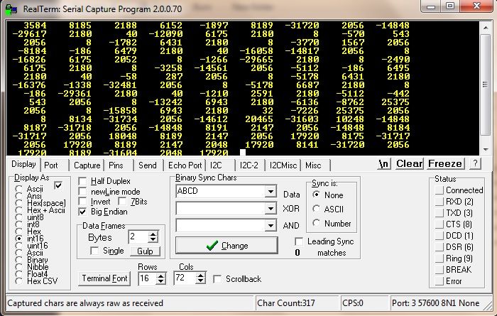Click the Bytes input field showing 2
The height and width of the screenshot is (316, 497).
pyautogui.click(x=139, y=236)
